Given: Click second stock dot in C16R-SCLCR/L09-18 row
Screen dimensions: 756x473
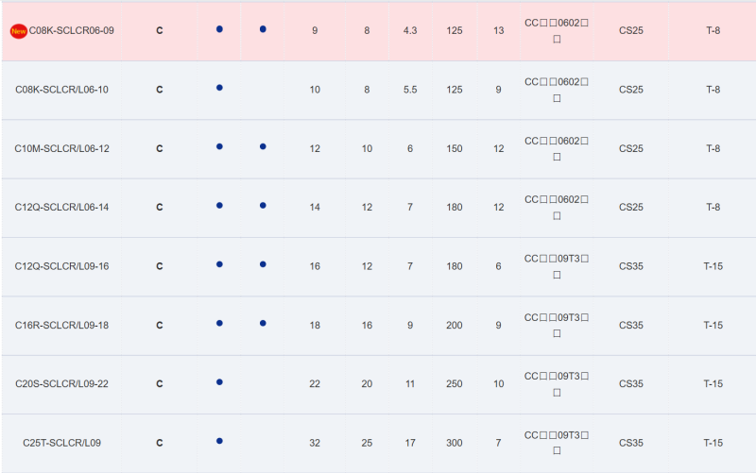Looking at the screenshot, I should pyautogui.click(x=263, y=323).
